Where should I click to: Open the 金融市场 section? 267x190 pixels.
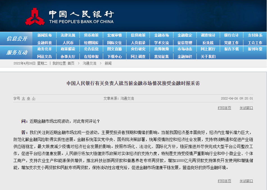[161, 35]
